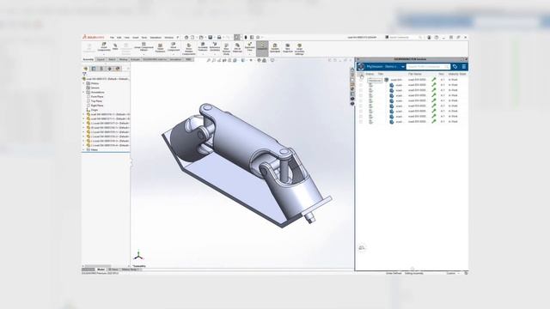Toggle the Instant3D button
Screen dimensions: 550x309
click(x=262, y=49)
